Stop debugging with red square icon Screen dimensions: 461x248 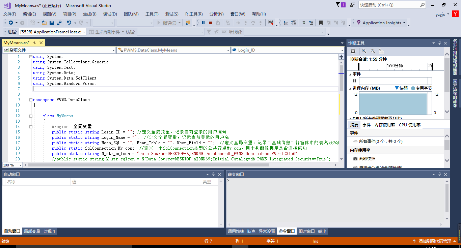coord(211,23)
